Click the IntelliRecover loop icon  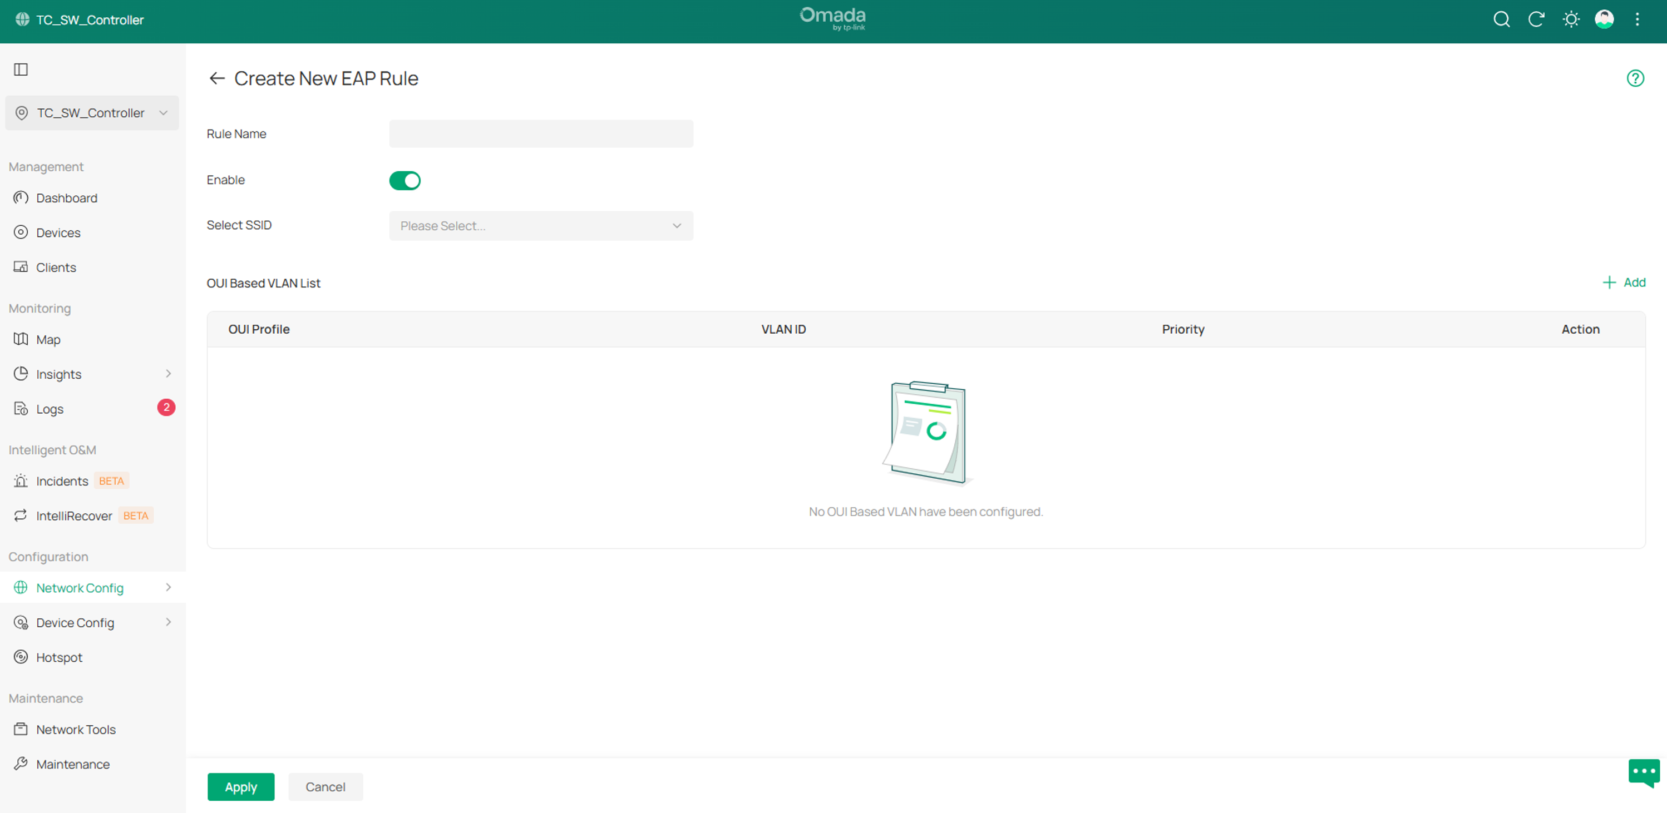tap(21, 515)
